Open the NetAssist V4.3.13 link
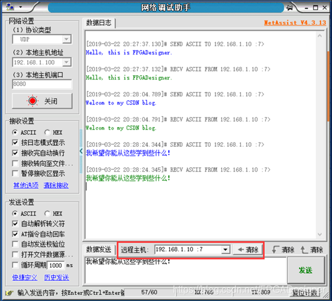This screenshot has width=332, height=301. tap(295, 23)
